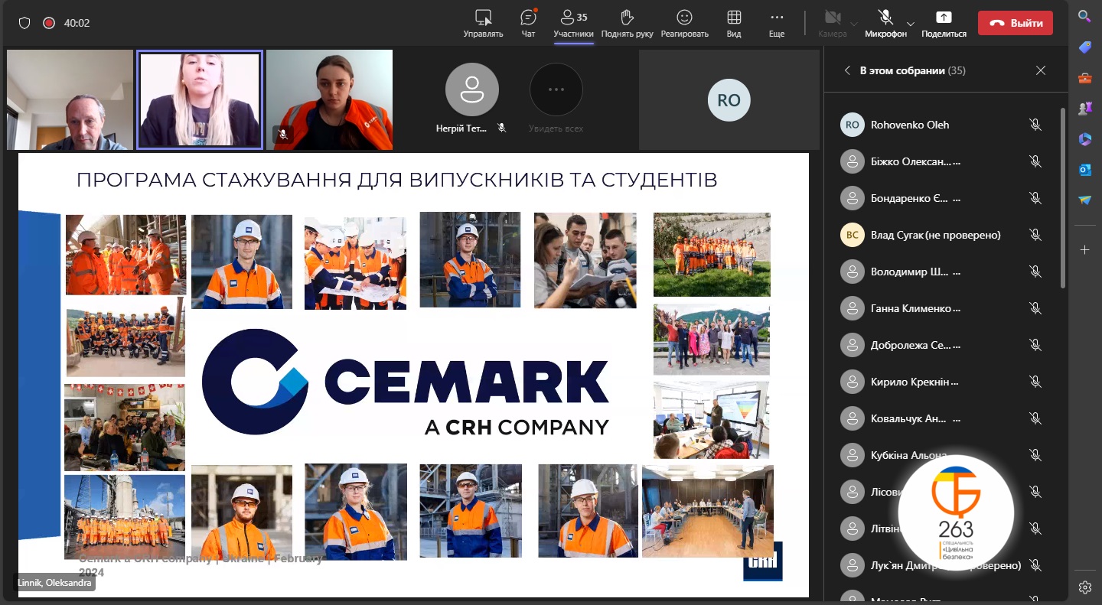Click the mic icon for Біжко Олексан...
Viewport: 1102px width, 605px height.
point(1035,161)
